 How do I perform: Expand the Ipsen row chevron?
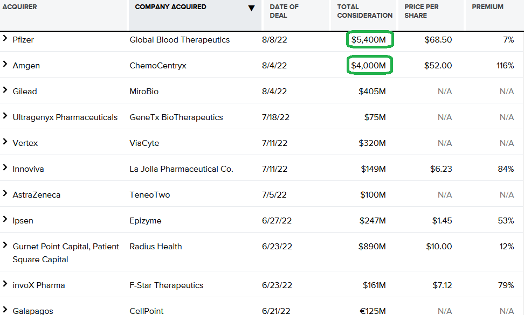click(x=5, y=219)
